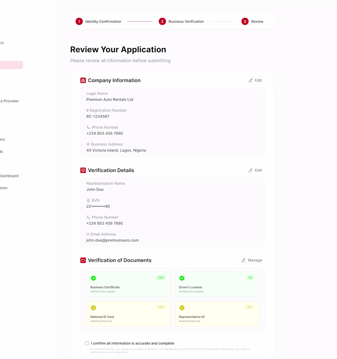
Task: Open the 'a Provider' sidebar item
Action: click(9, 101)
